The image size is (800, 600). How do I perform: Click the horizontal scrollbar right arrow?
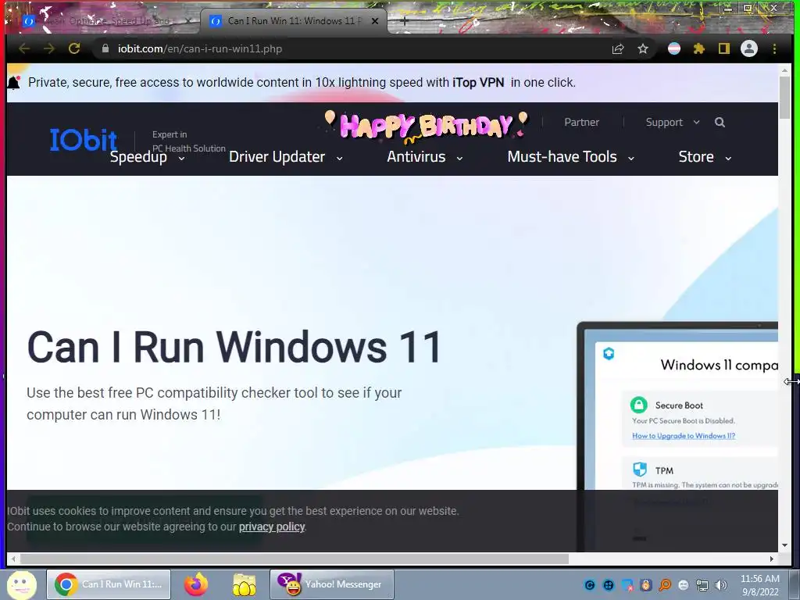771,559
